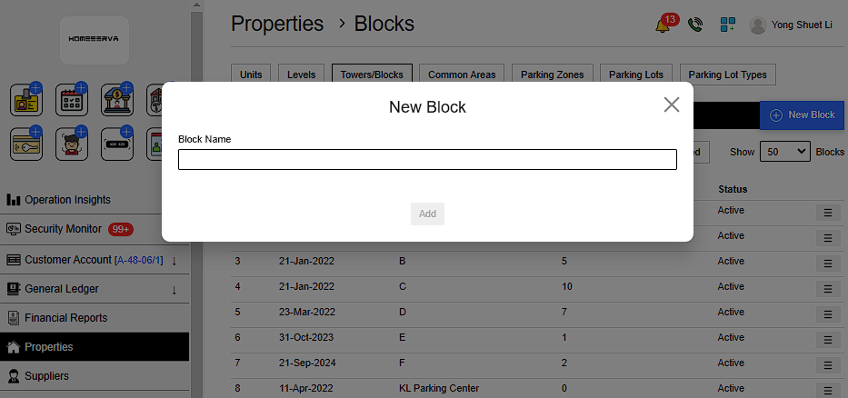Open Security Monitor in the sidebar
The height and width of the screenshot is (398, 848).
tap(63, 229)
